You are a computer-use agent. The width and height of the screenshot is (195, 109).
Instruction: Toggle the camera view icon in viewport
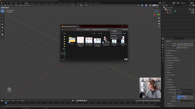[x=159, y=24]
